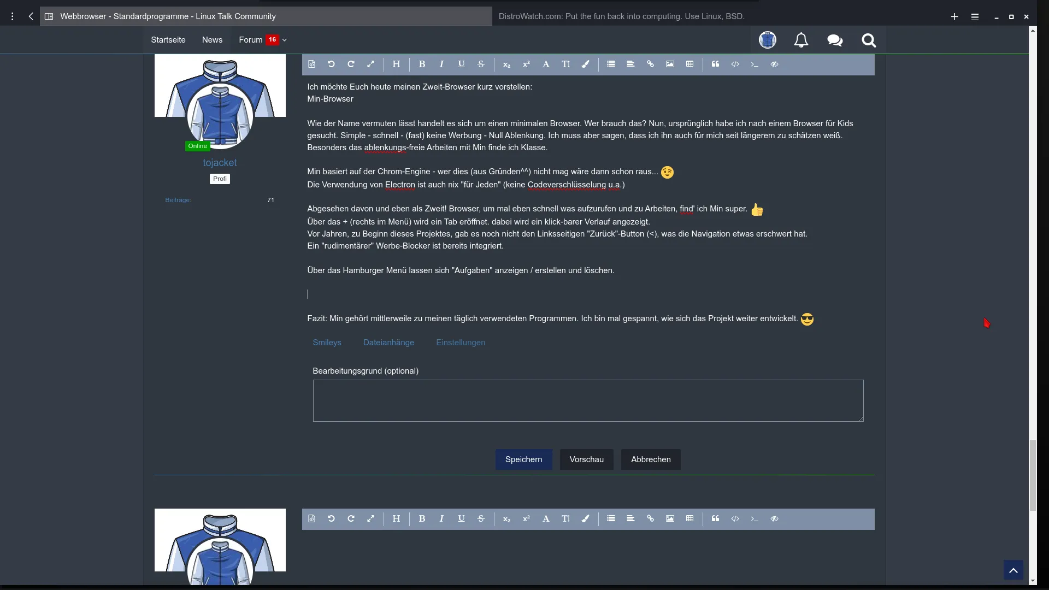Switch to the Dateianhänge tab
The image size is (1049, 590).
coord(388,343)
